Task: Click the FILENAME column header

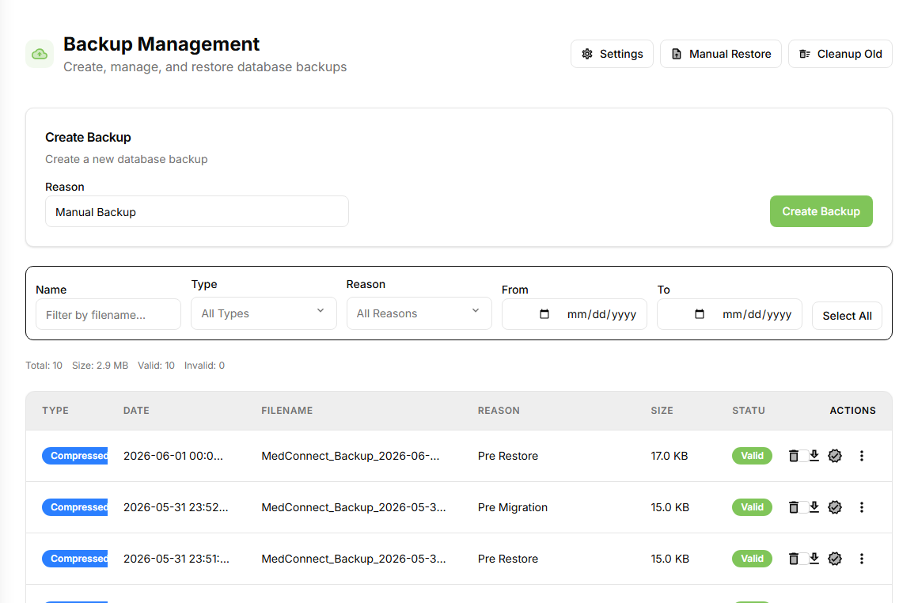Action: pos(286,411)
